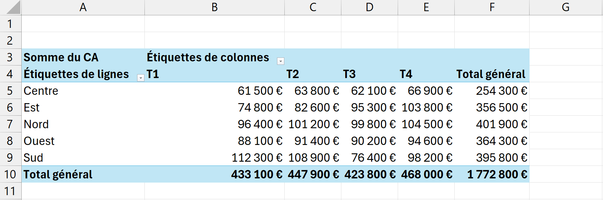Select the cell with 63 800 €
The width and height of the screenshot is (603, 200).
coord(313,91)
